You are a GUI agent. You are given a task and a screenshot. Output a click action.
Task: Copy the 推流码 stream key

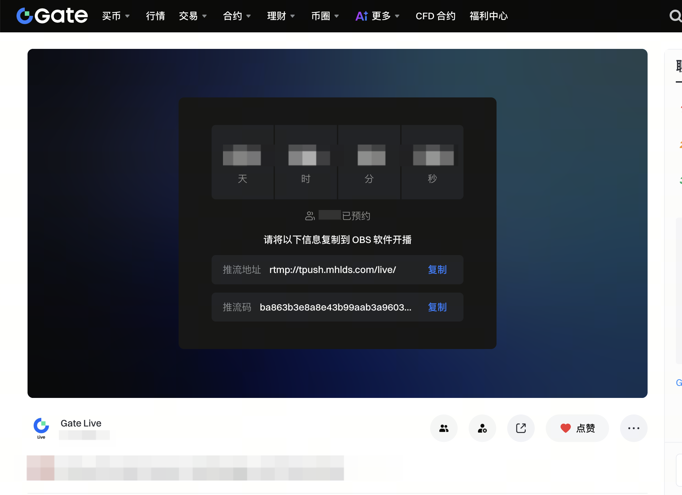(437, 307)
